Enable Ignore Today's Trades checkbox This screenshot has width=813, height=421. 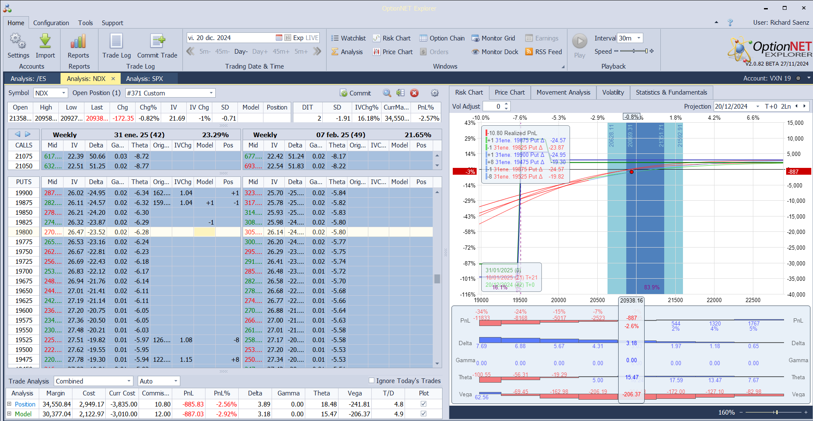tap(371, 381)
